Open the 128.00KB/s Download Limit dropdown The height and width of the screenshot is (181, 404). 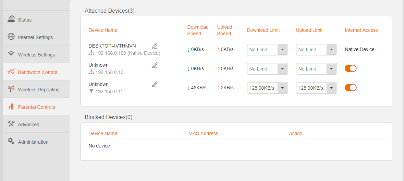(x=282, y=88)
